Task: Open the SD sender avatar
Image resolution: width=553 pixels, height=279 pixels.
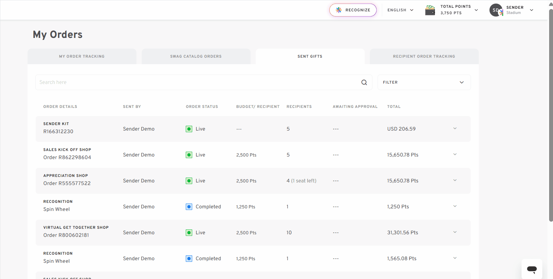Action: 496,10
